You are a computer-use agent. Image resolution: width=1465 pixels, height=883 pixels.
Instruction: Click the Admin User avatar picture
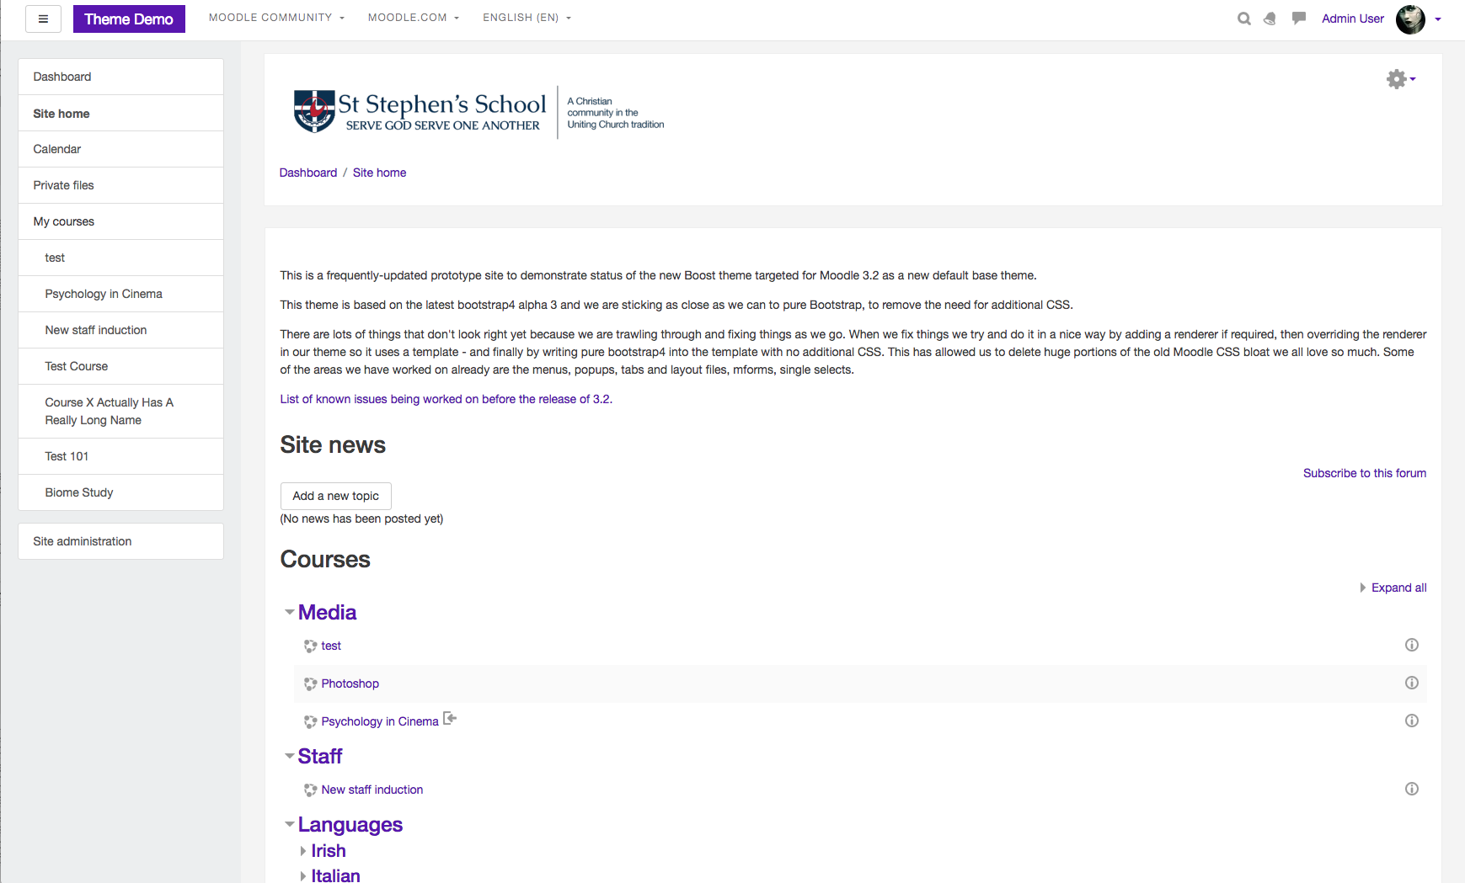(1410, 19)
